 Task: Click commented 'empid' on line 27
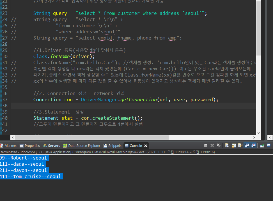click(x=105, y=38)
